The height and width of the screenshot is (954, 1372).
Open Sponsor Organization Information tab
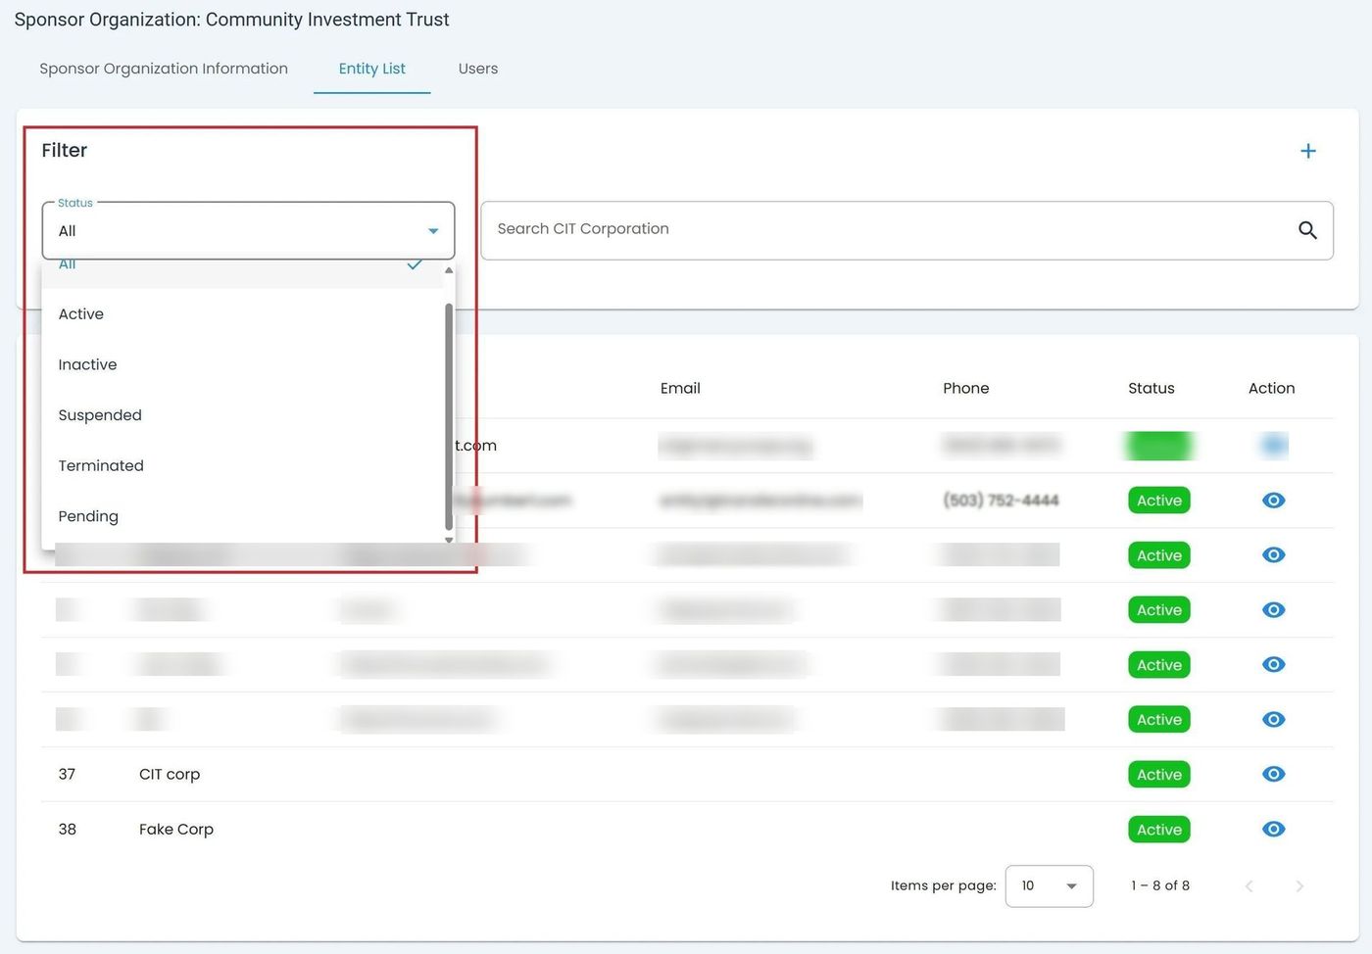pyautogui.click(x=164, y=69)
